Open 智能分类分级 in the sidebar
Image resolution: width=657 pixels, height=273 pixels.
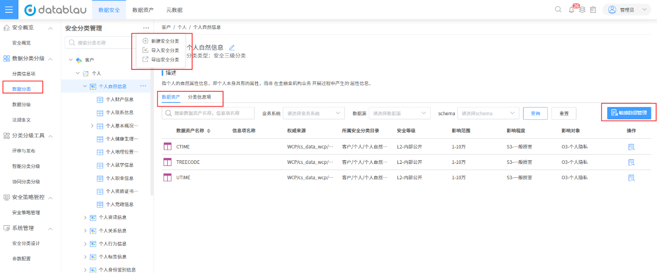click(x=26, y=166)
